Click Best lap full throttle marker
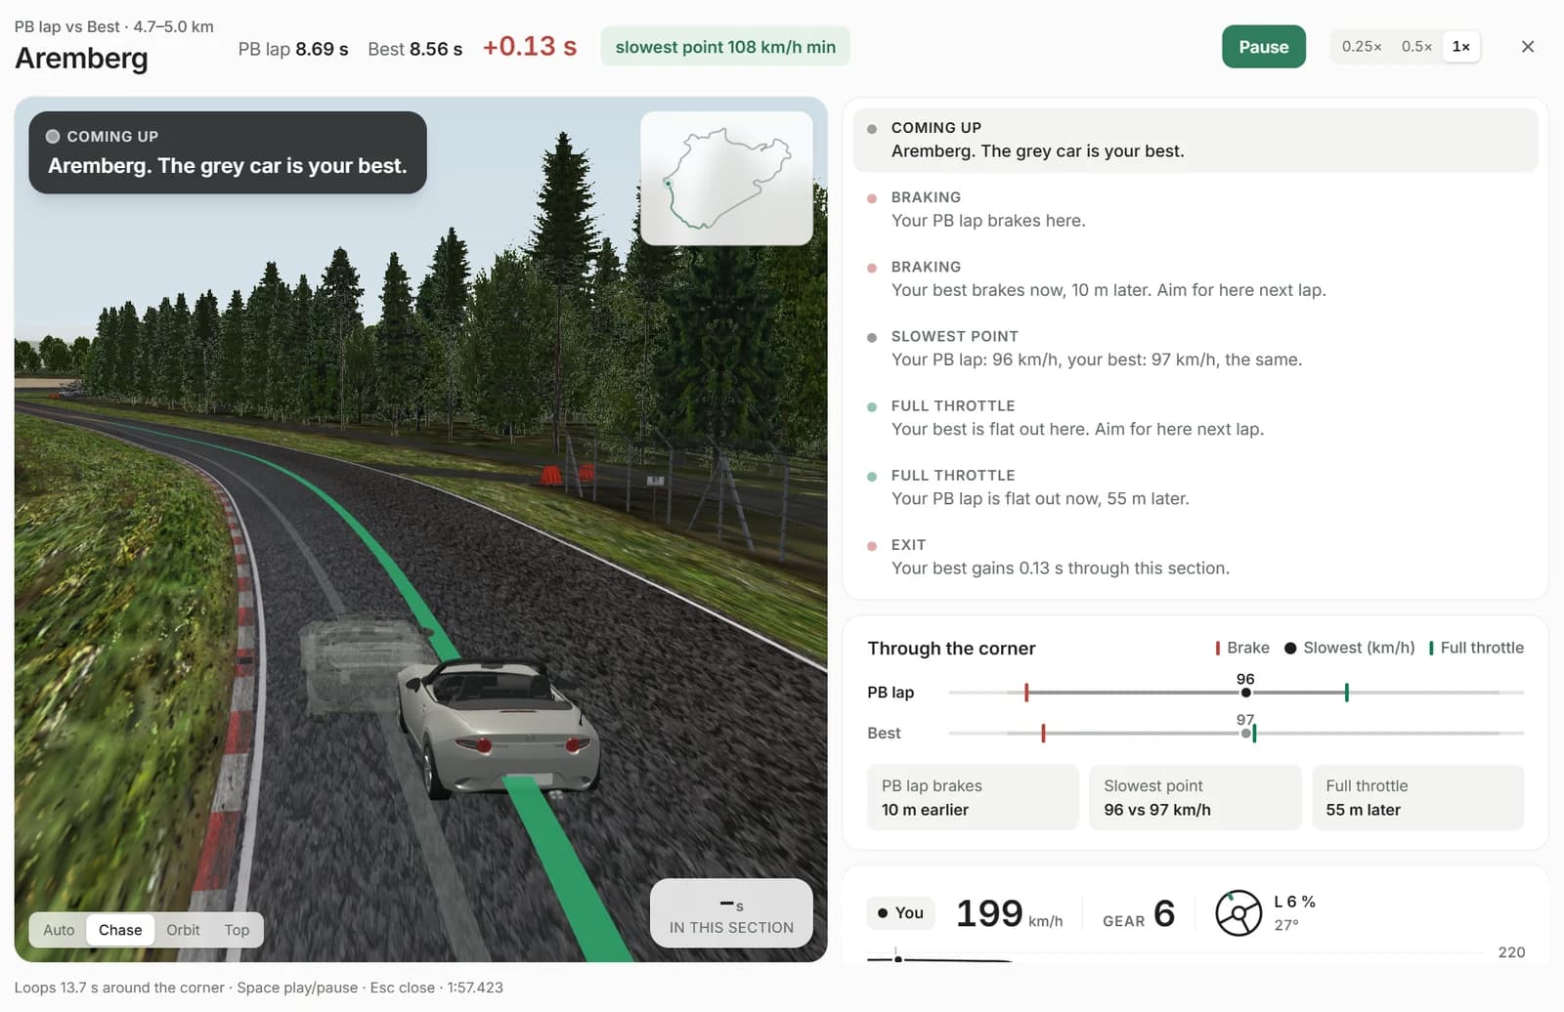This screenshot has width=1564, height=1012. (1254, 733)
